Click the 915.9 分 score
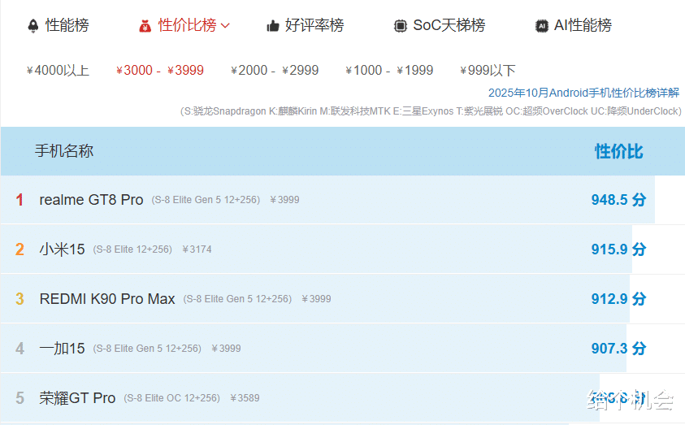 point(618,249)
